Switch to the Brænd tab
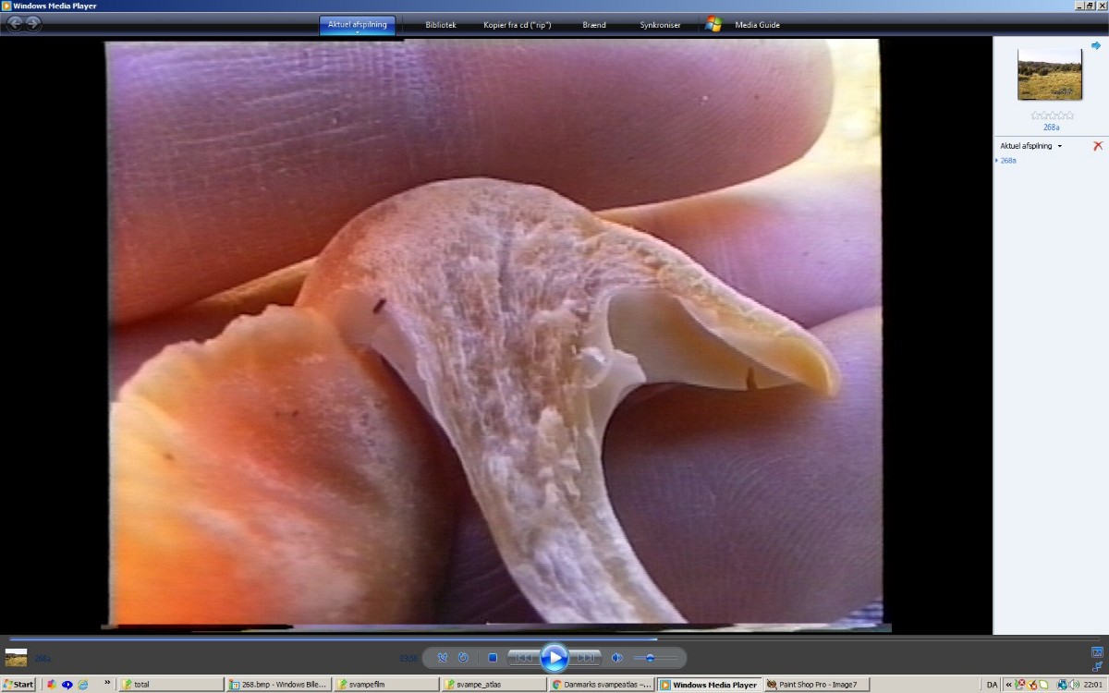Screen dimensions: 1109x693 [594, 25]
